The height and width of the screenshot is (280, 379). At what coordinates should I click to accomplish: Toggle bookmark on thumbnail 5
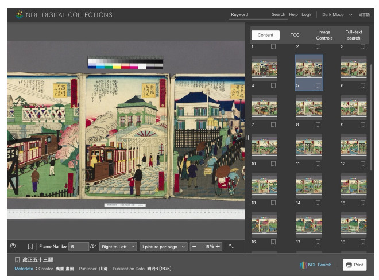click(318, 86)
